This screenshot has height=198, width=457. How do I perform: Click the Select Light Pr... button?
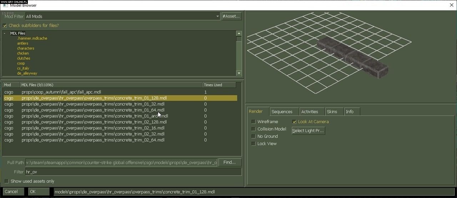(x=308, y=131)
